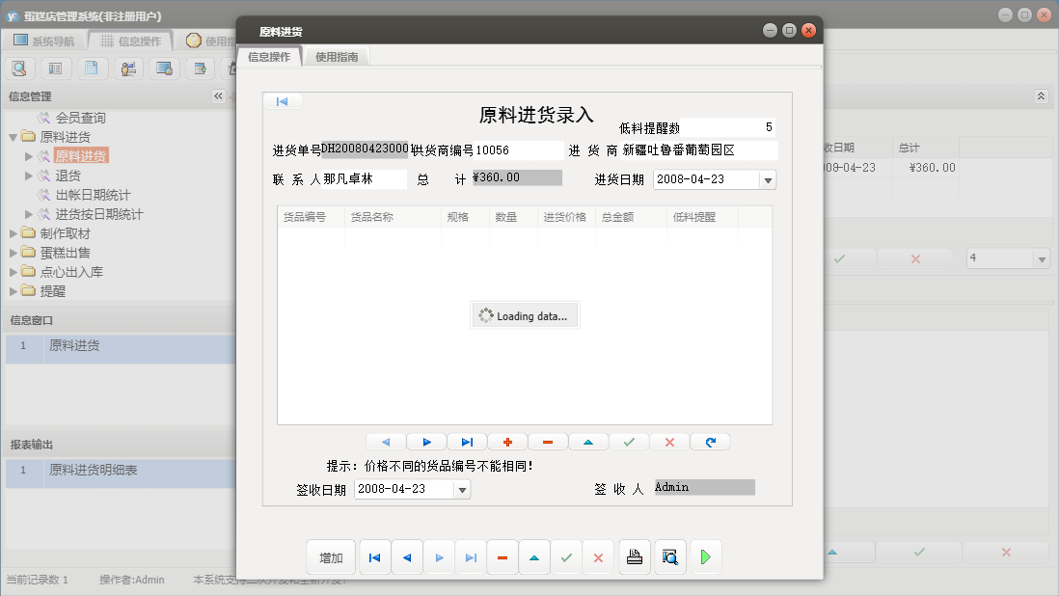Open the 签收日期 date dropdown
The image size is (1059, 596).
tap(462, 489)
